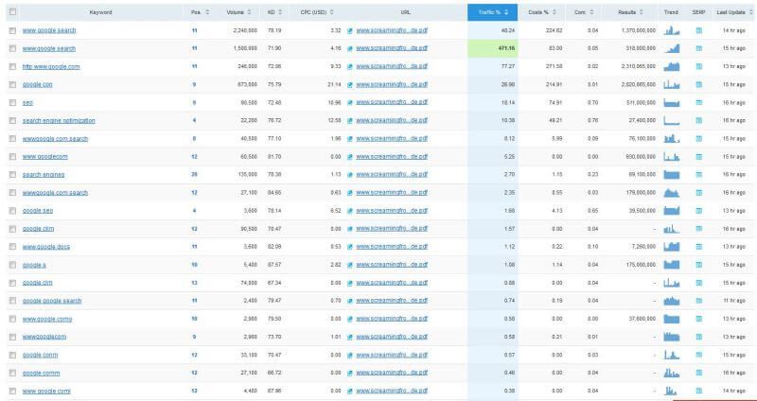757x401 pixels.
Task: Open the SERP icon in the google comm row
Action: pos(698,373)
